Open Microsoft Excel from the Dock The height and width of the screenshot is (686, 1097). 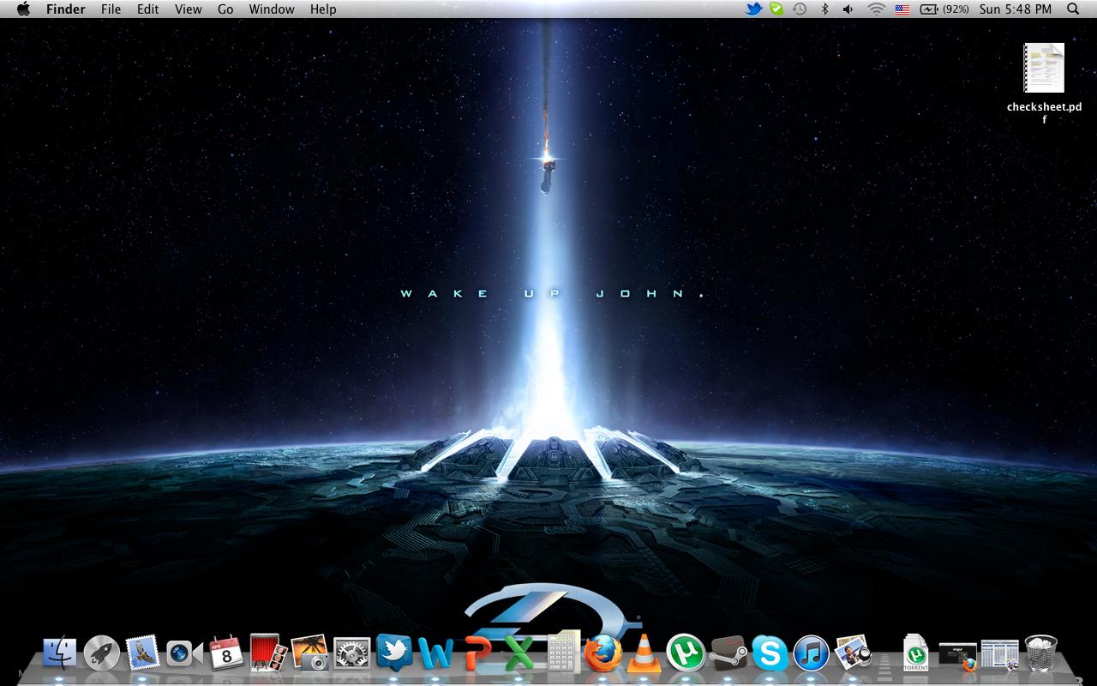(519, 654)
